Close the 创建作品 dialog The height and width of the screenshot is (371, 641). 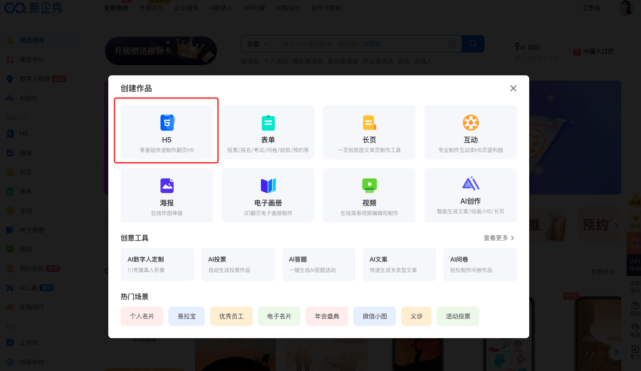(x=513, y=88)
